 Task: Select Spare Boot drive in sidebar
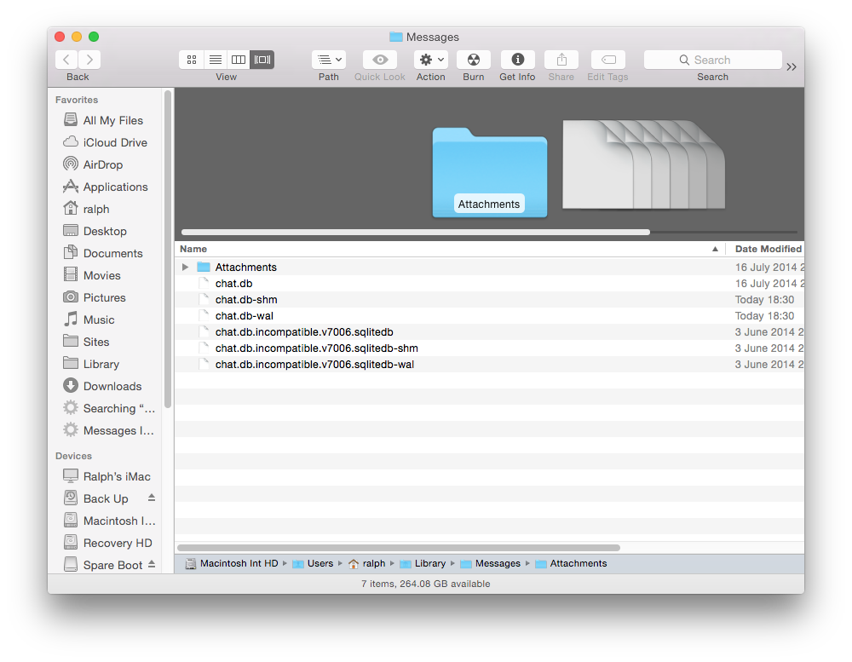[103, 565]
